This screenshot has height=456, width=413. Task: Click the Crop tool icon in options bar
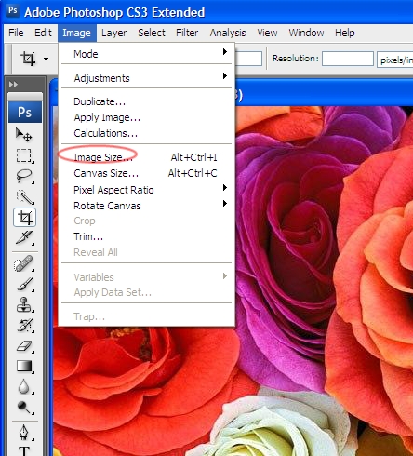point(28,59)
